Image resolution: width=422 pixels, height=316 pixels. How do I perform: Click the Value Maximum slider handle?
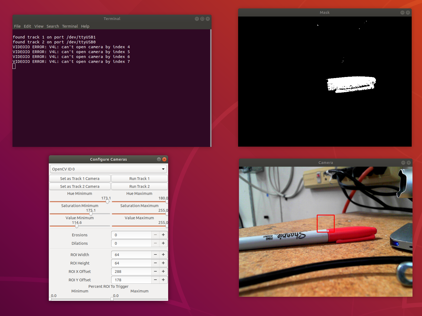[167, 226]
